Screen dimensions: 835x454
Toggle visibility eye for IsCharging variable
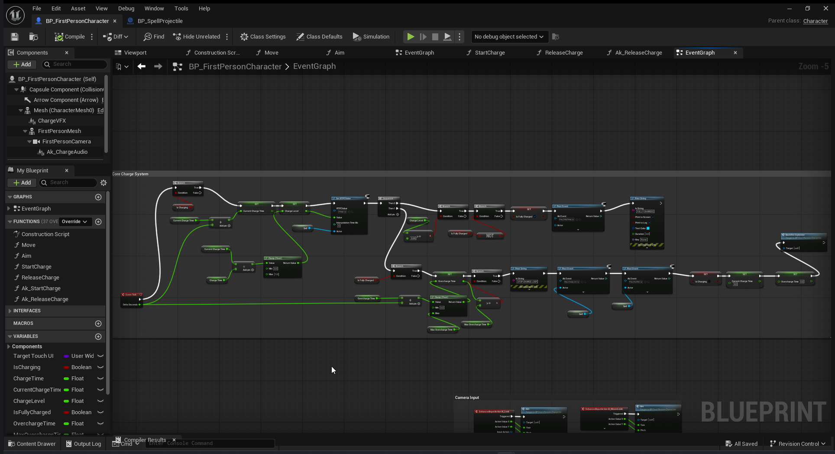pyautogui.click(x=100, y=367)
